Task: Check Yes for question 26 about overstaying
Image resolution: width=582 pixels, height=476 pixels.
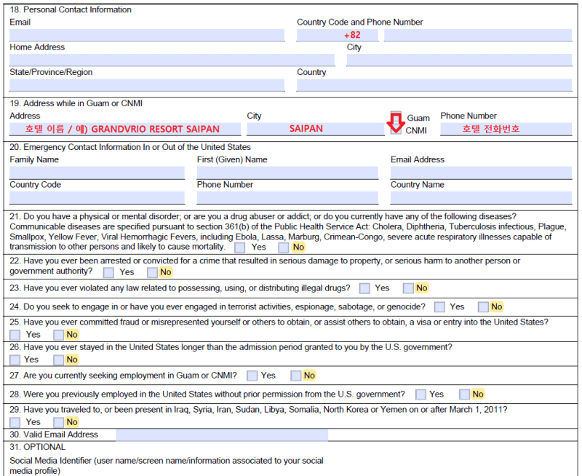Action: point(15,360)
